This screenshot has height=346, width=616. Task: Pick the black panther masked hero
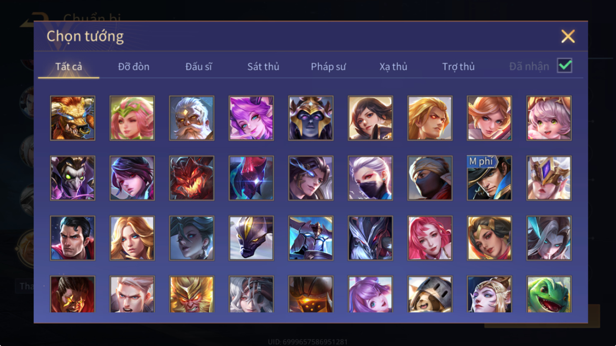[251, 238]
